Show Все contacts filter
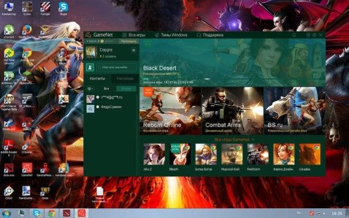This screenshot has height=218, width=349. 106,88
